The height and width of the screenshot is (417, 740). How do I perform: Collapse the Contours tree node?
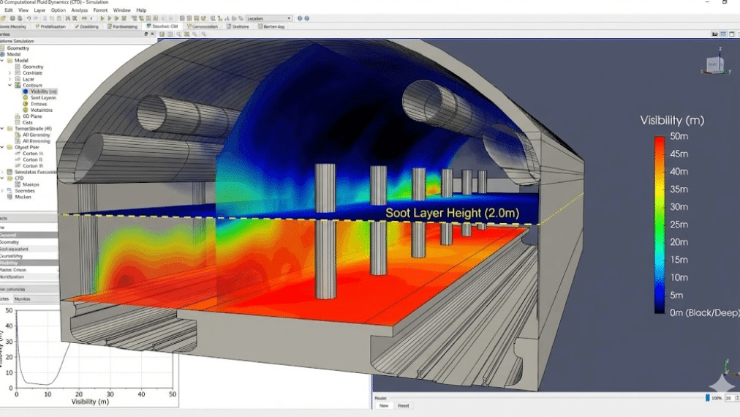click(x=10, y=86)
